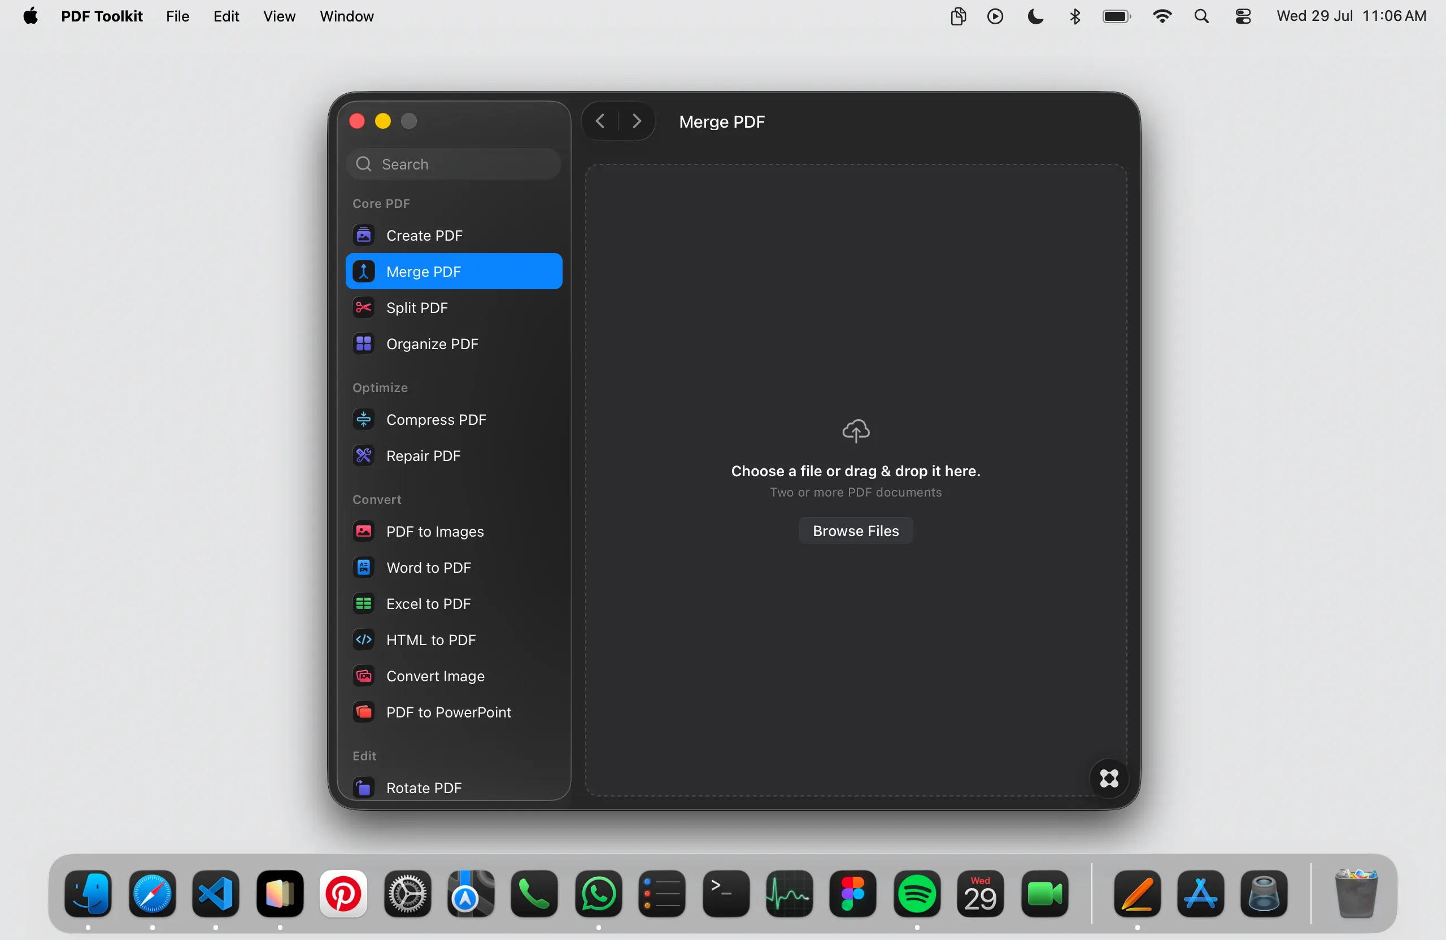The image size is (1446, 940).
Task: Select Compress PDF label in sidebar
Action: point(436,419)
